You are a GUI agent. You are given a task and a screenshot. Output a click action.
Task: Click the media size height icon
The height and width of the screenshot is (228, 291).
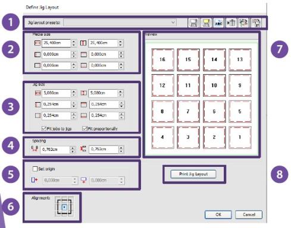point(83,43)
